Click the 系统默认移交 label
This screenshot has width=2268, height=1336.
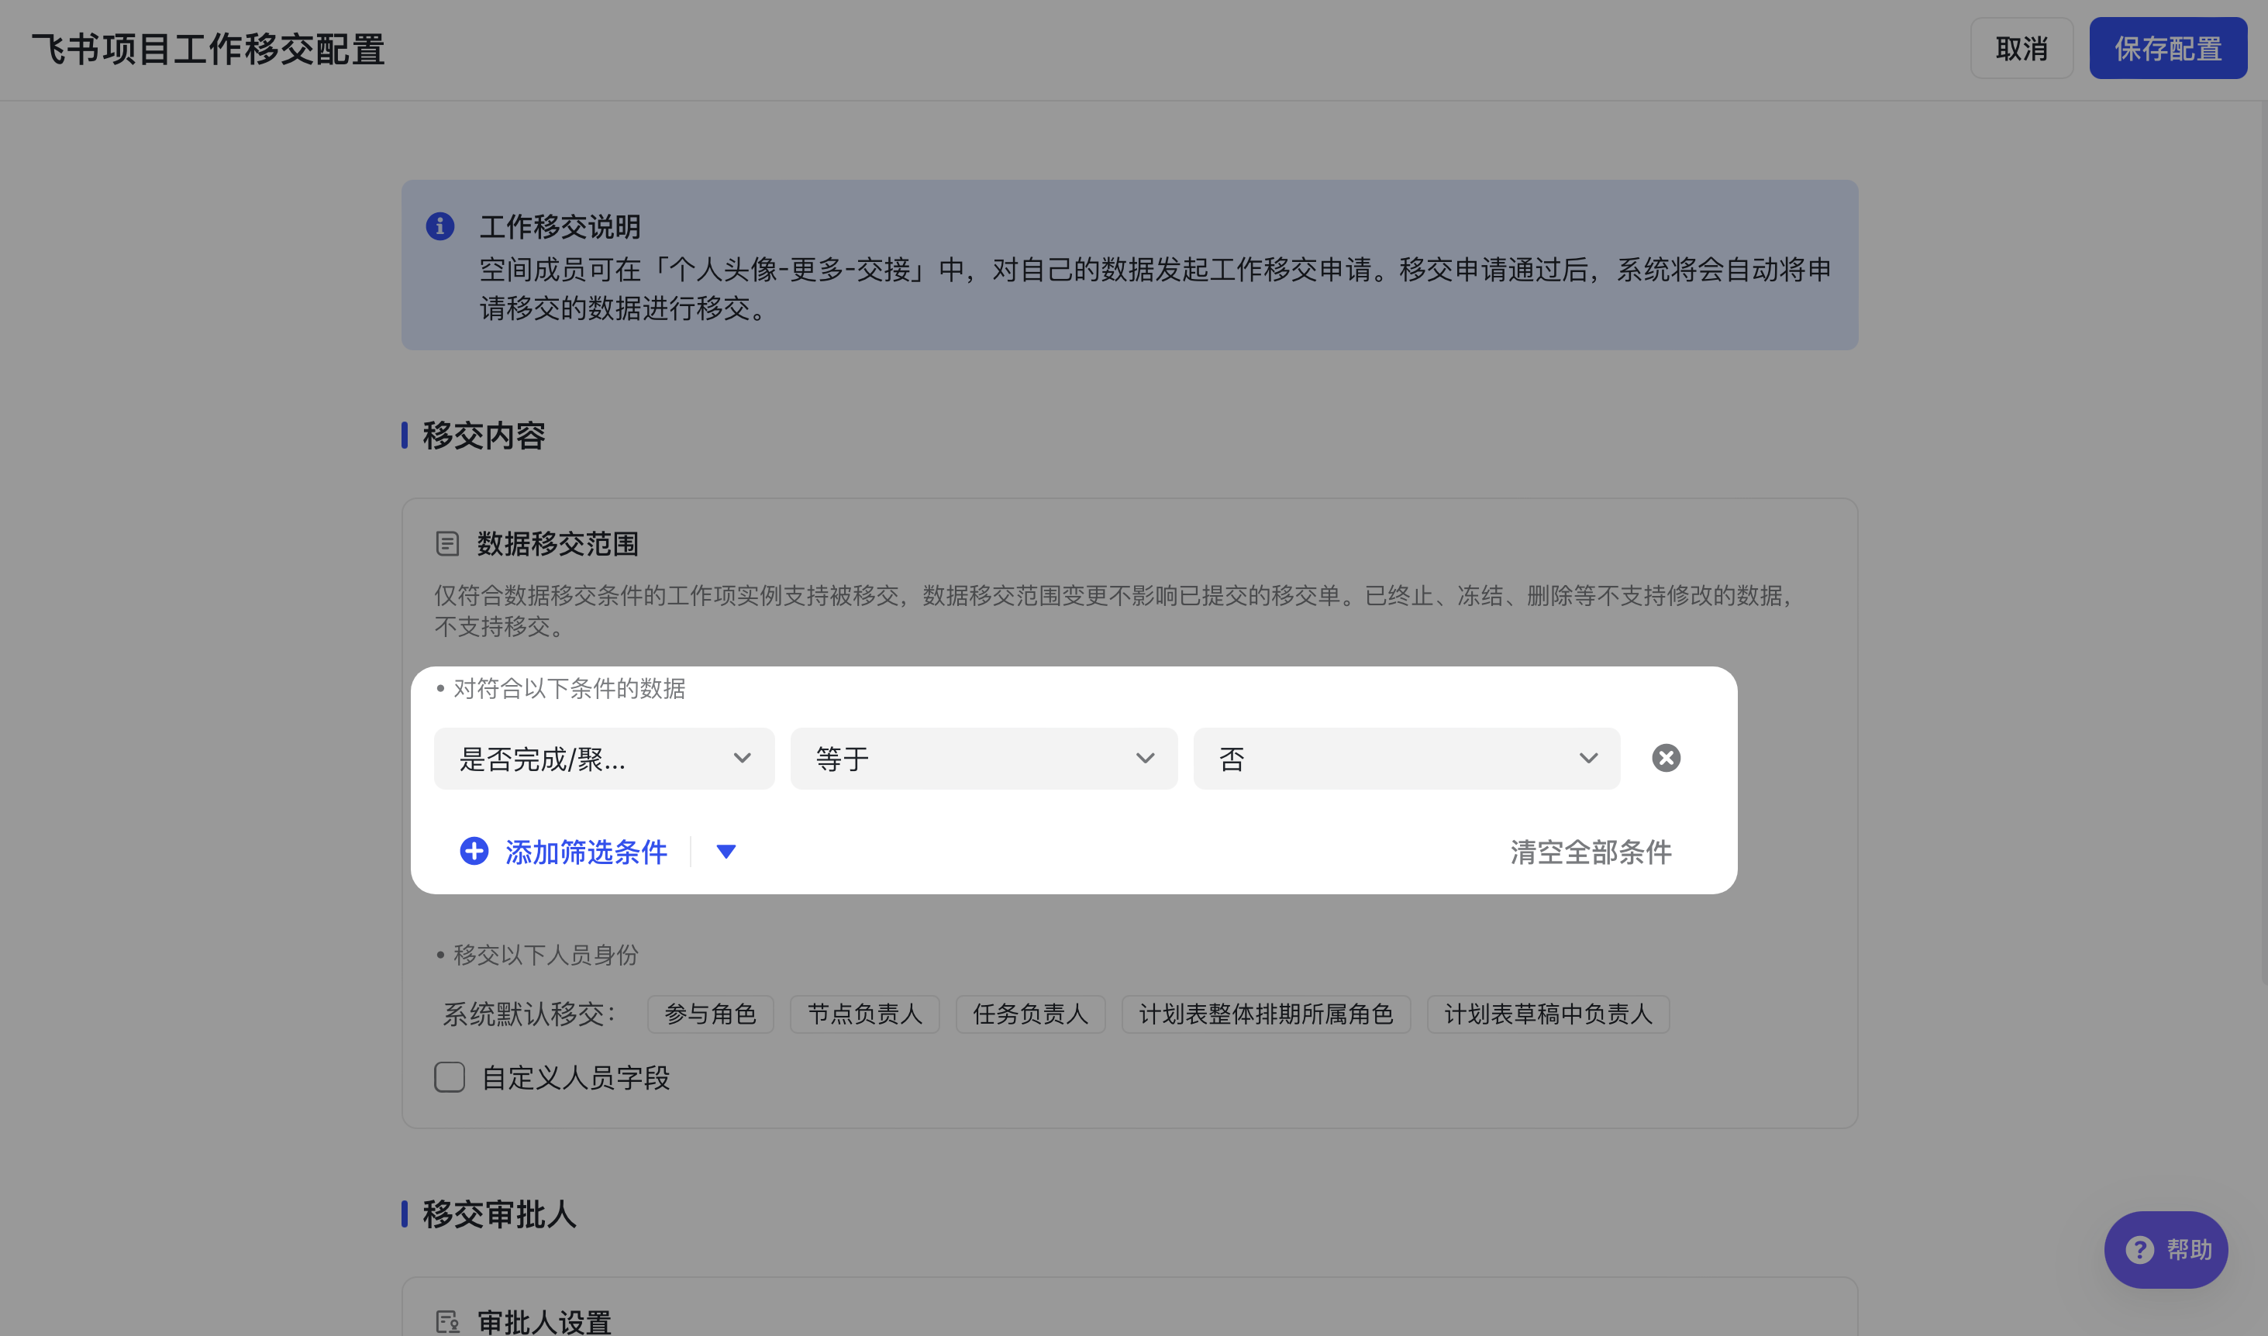[x=529, y=1014]
